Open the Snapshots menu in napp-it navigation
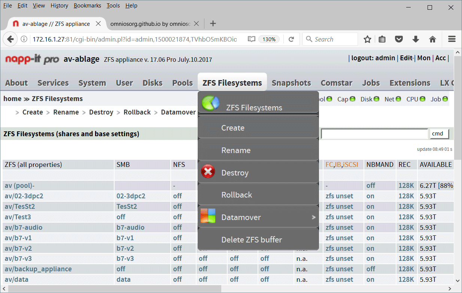This screenshot has width=462, height=293. point(291,83)
